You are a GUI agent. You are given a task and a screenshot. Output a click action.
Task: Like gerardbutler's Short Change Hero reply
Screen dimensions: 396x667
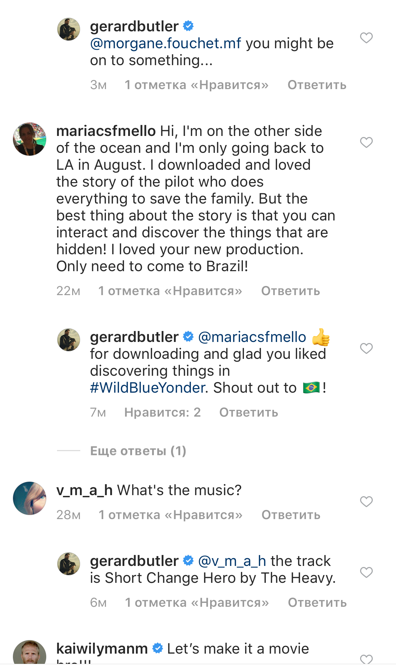366,572
